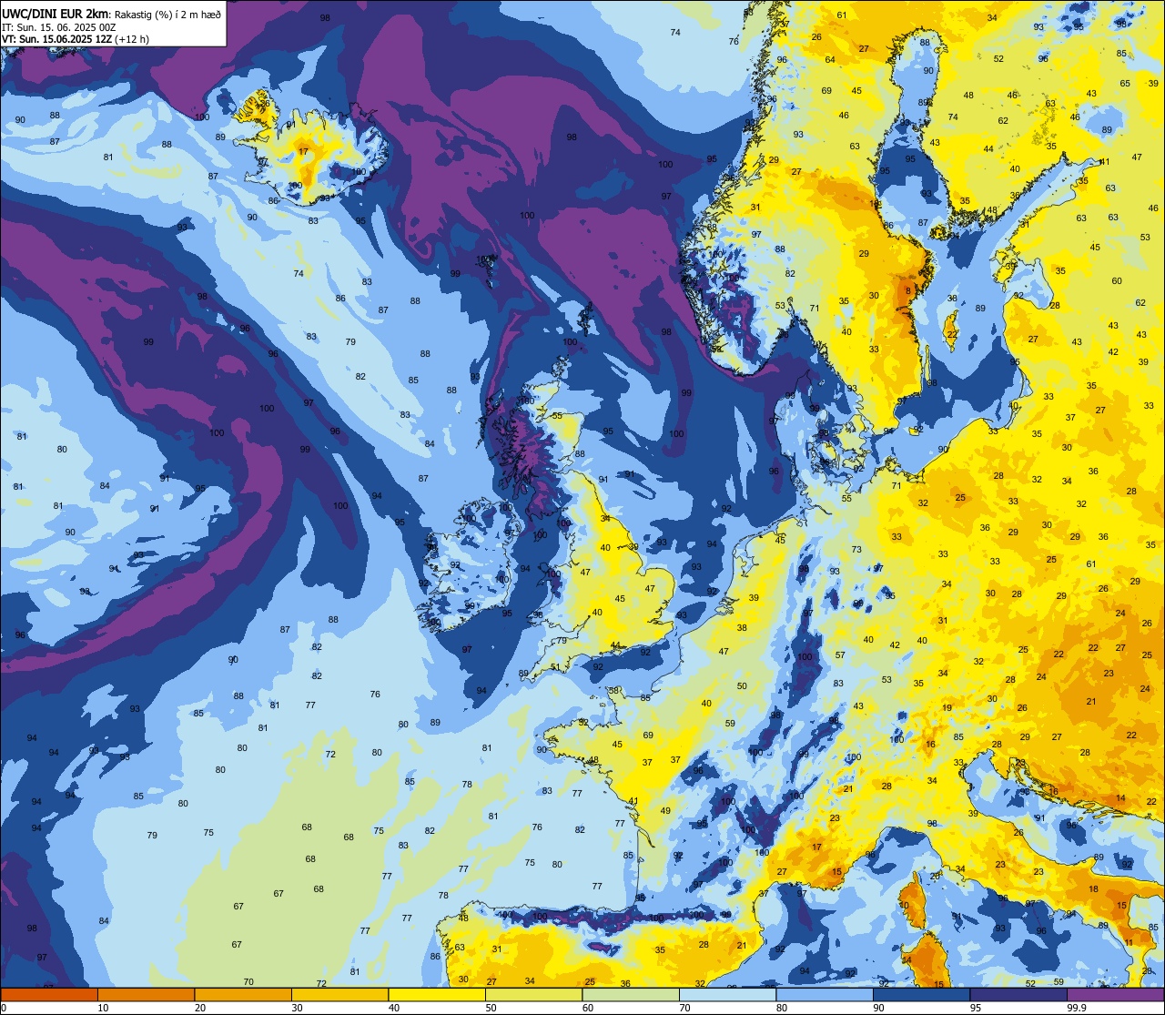The width and height of the screenshot is (1165, 1015).
Task: Click the value 69 in Brittany, France
Action: 648,735
